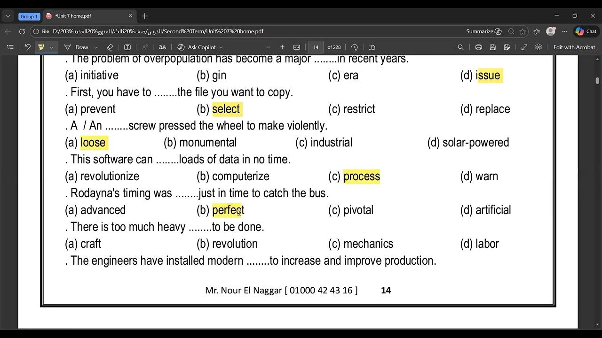
Task: Save the PDF file
Action: click(x=492, y=47)
